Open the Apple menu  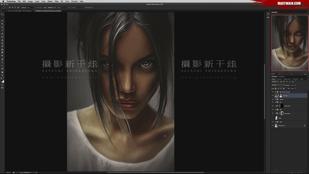pyautogui.click(x=3, y=1)
